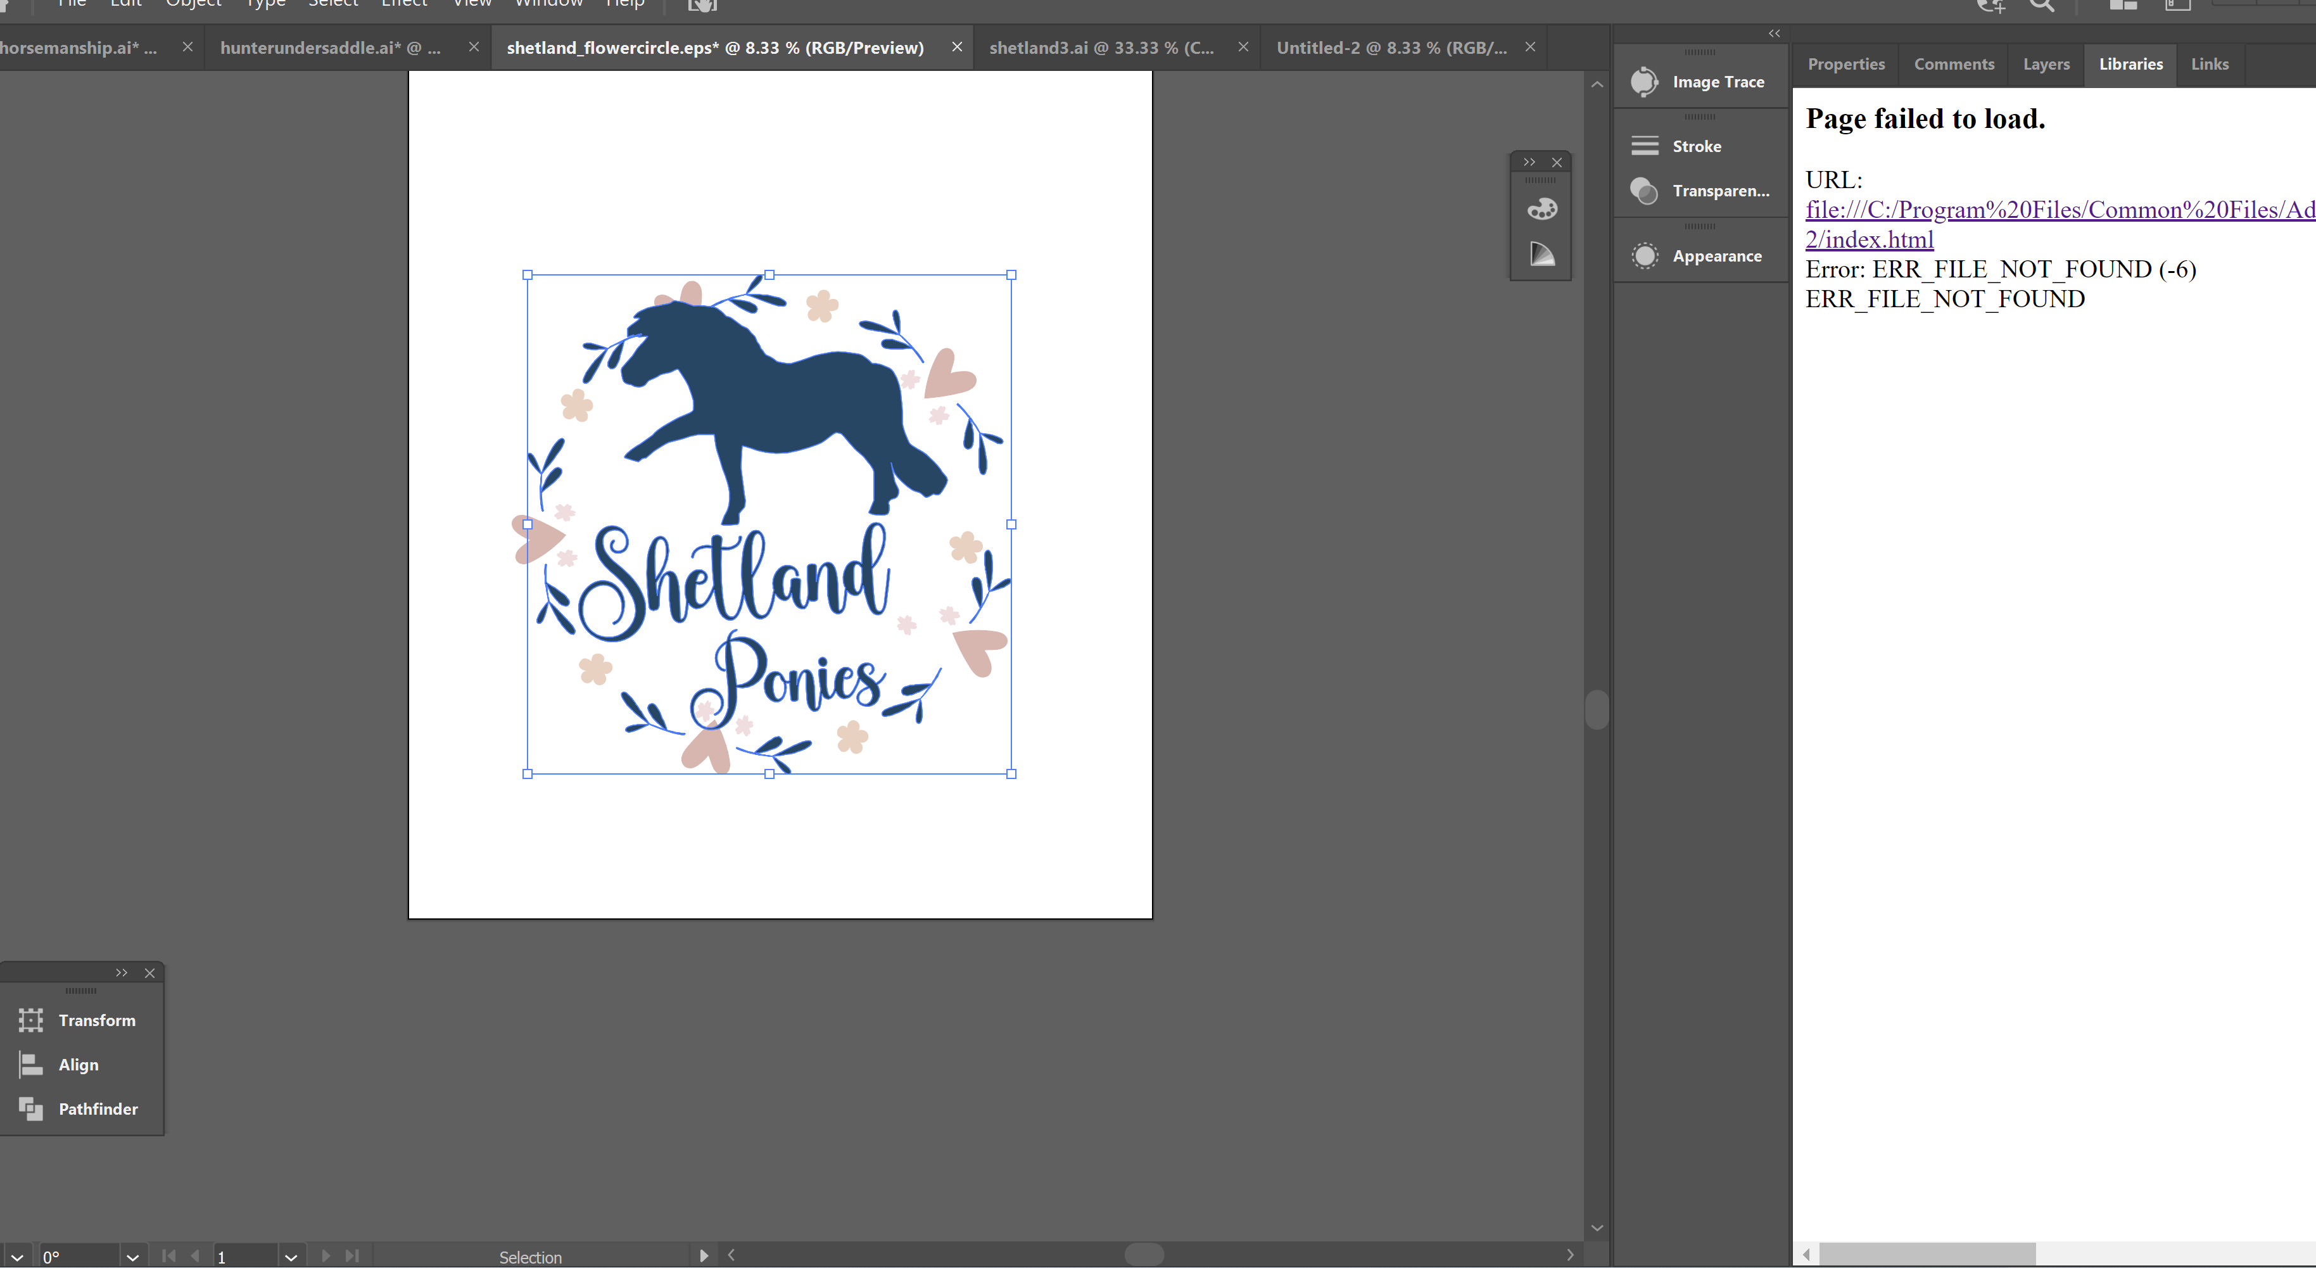Switch to the Layers tab
Viewport: 2316px width, 1268px height.
(2046, 64)
